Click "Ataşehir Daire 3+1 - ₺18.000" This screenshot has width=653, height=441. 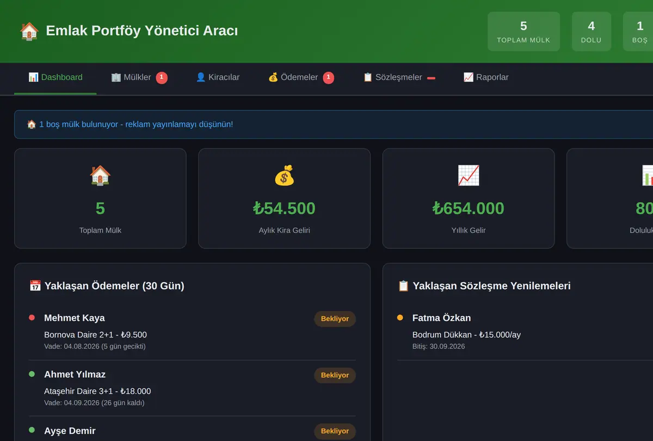point(97,392)
